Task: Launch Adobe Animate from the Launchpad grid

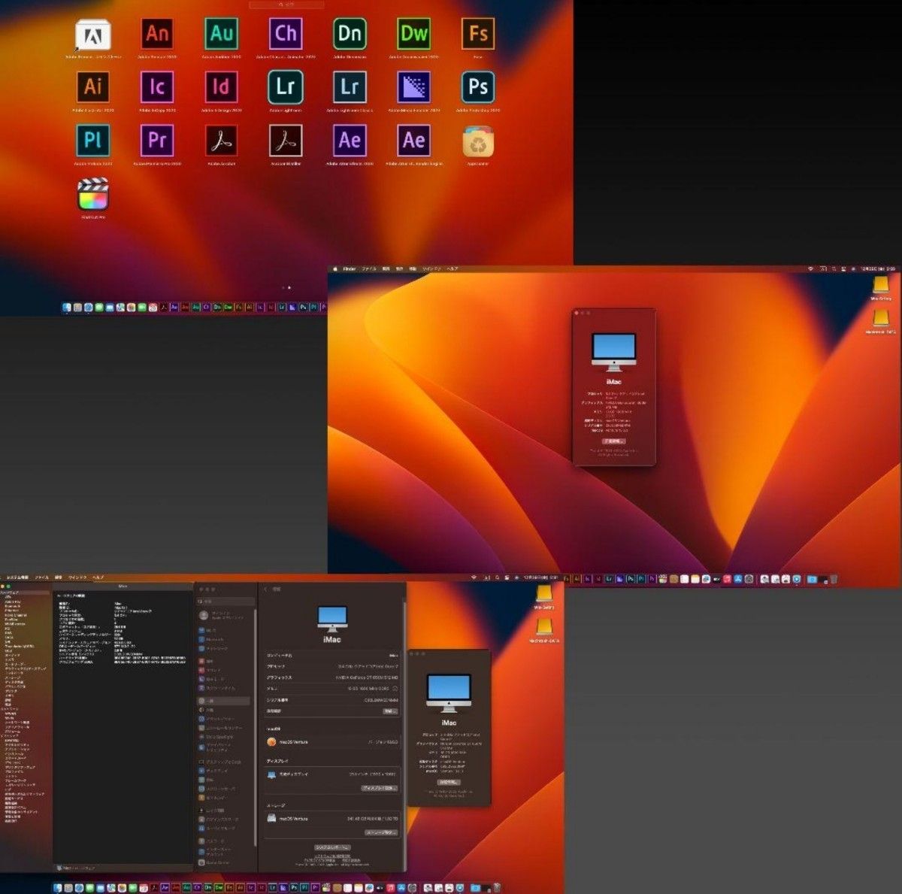Action: click(x=157, y=34)
